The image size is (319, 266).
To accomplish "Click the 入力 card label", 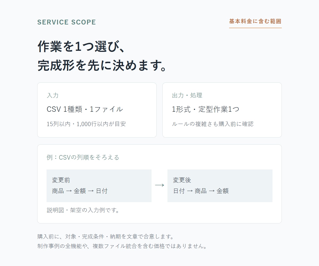I will [52, 95].
